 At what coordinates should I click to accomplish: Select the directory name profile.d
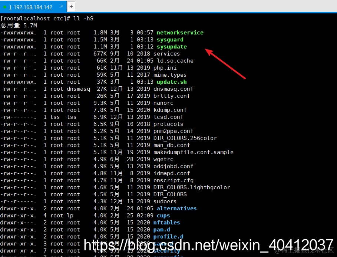tap(168, 237)
